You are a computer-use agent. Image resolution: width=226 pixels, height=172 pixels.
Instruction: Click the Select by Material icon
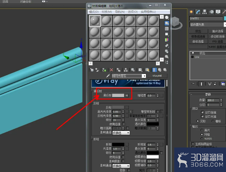pos(167,57)
